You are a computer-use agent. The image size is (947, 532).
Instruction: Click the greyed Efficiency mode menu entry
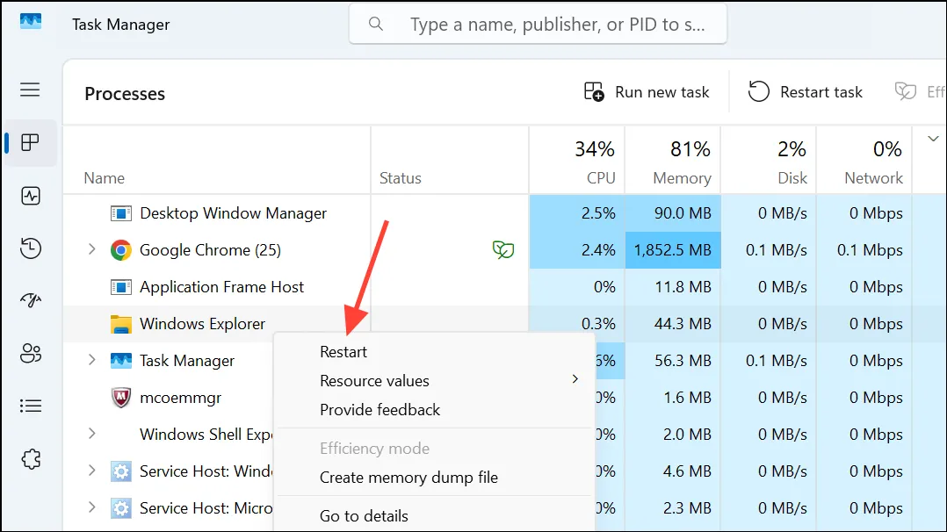[x=374, y=448]
